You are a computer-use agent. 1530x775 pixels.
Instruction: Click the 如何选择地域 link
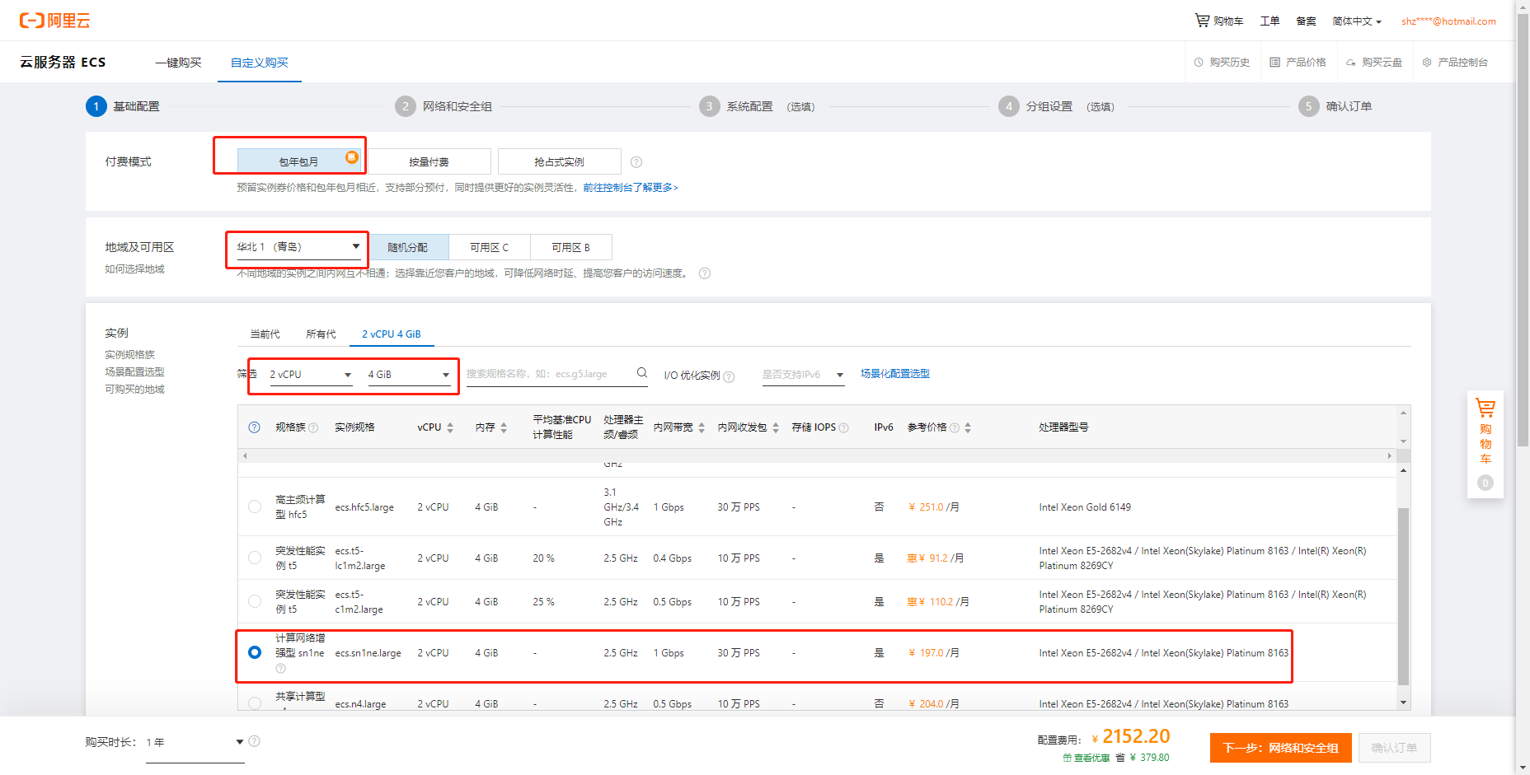coord(134,269)
